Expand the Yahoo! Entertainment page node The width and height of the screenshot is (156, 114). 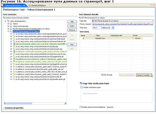point(8,26)
